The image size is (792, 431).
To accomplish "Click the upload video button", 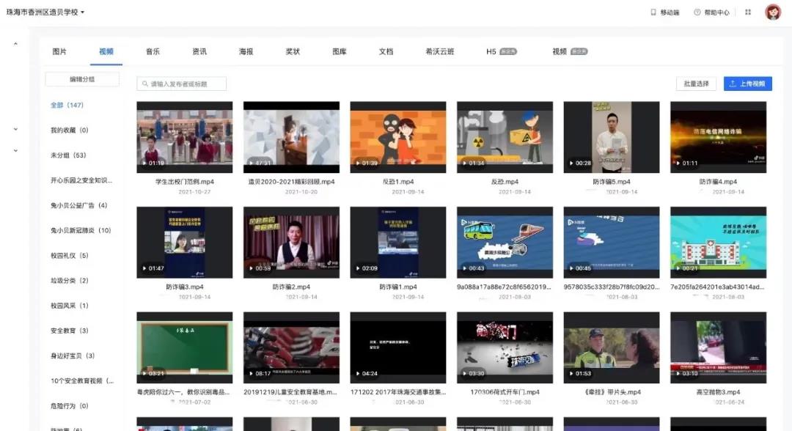I will (x=747, y=84).
